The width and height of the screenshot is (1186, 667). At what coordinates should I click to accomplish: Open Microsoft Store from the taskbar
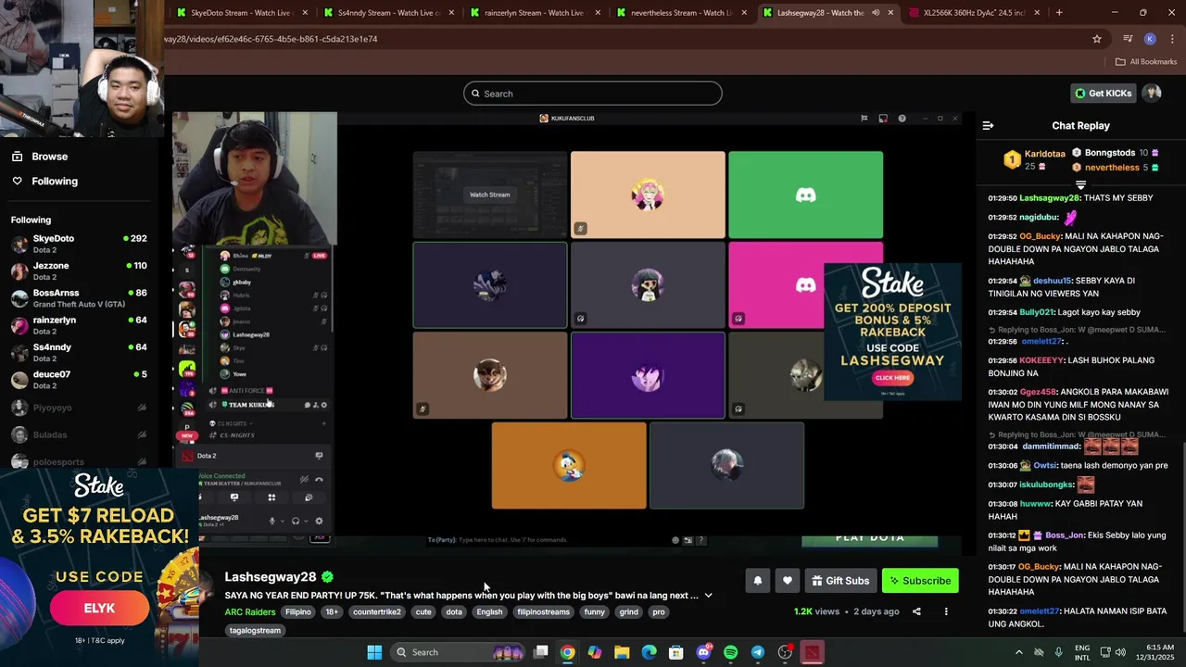[x=676, y=652]
